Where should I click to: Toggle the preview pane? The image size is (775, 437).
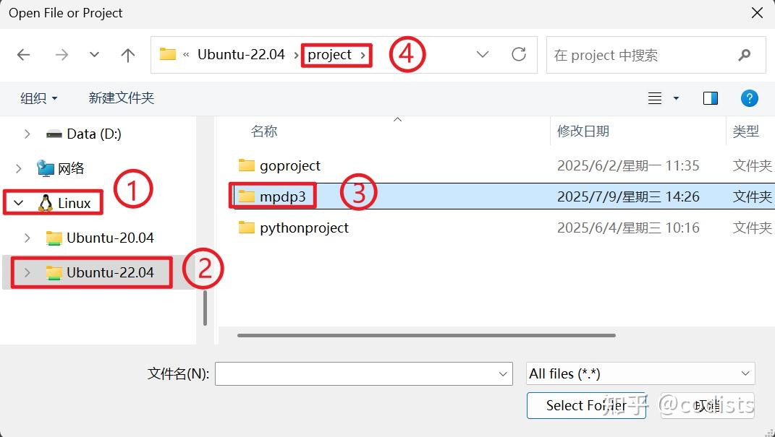(x=710, y=98)
